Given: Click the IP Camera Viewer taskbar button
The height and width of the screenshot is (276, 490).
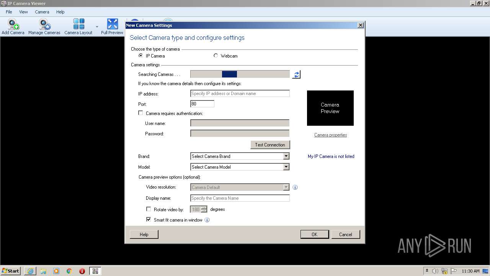Looking at the screenshot, I should point(95,271).
